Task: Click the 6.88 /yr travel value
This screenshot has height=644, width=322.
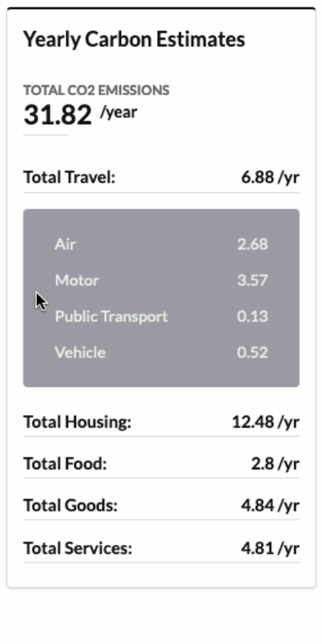Action: point(270,178)
